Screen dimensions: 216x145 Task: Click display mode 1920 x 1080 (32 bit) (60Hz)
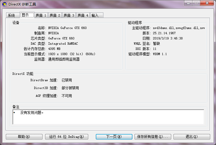click(x=72, y=54)
